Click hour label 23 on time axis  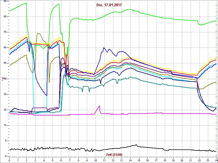[x=208, y=161]
